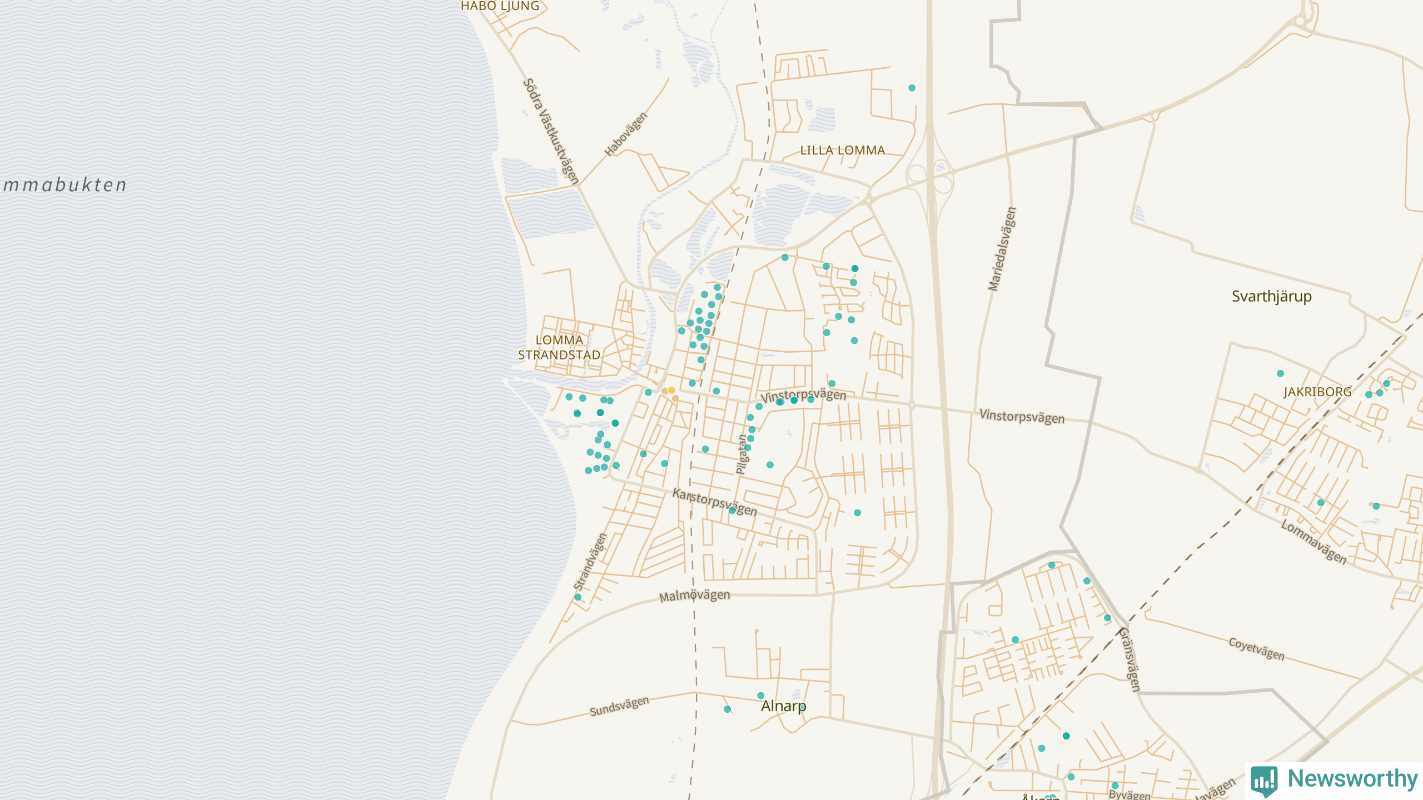
Task: Click the dark teal marker near Åkarp
Action: [1066, 736]
